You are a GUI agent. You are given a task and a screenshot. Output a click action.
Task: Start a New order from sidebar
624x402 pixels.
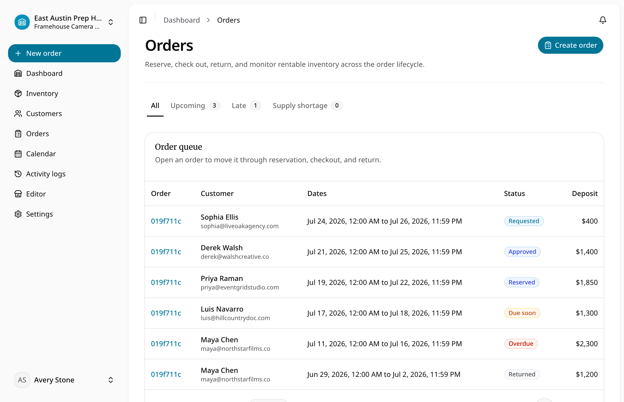click(x=64, y=53)
